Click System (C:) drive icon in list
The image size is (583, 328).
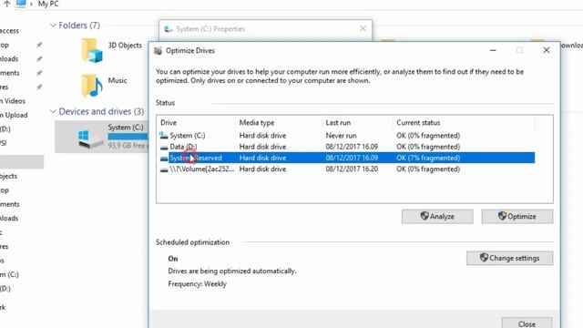coord(164,136)
